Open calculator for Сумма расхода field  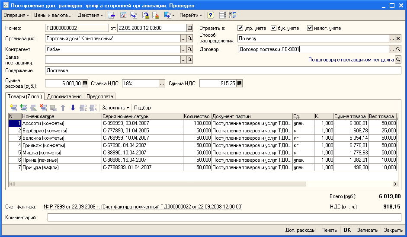click(85, 83)
